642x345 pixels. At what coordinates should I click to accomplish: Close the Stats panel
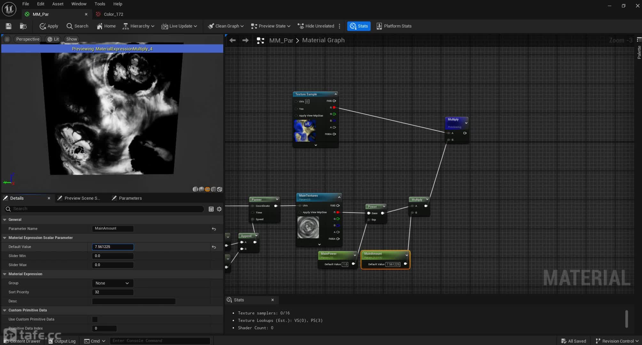click(x=272, y=300)
